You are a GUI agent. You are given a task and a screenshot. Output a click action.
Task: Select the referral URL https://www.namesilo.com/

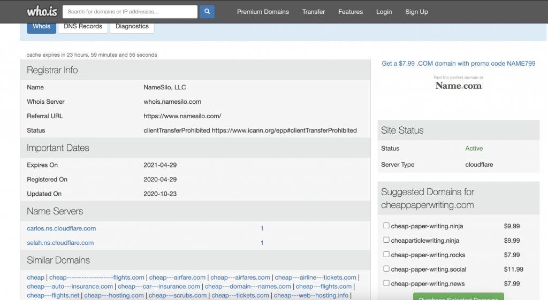[182, 116]
